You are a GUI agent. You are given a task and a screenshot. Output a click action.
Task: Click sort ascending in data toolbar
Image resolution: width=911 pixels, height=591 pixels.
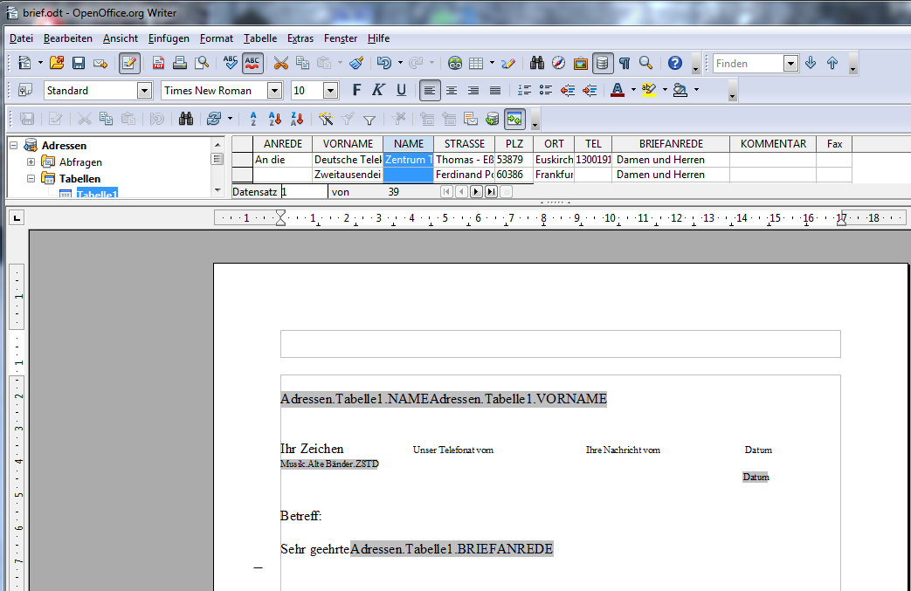[274, 119]
